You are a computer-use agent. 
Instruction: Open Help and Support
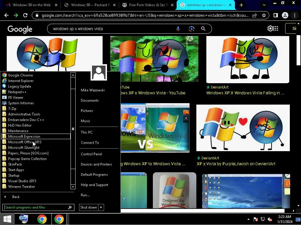[x=94, y=185]
